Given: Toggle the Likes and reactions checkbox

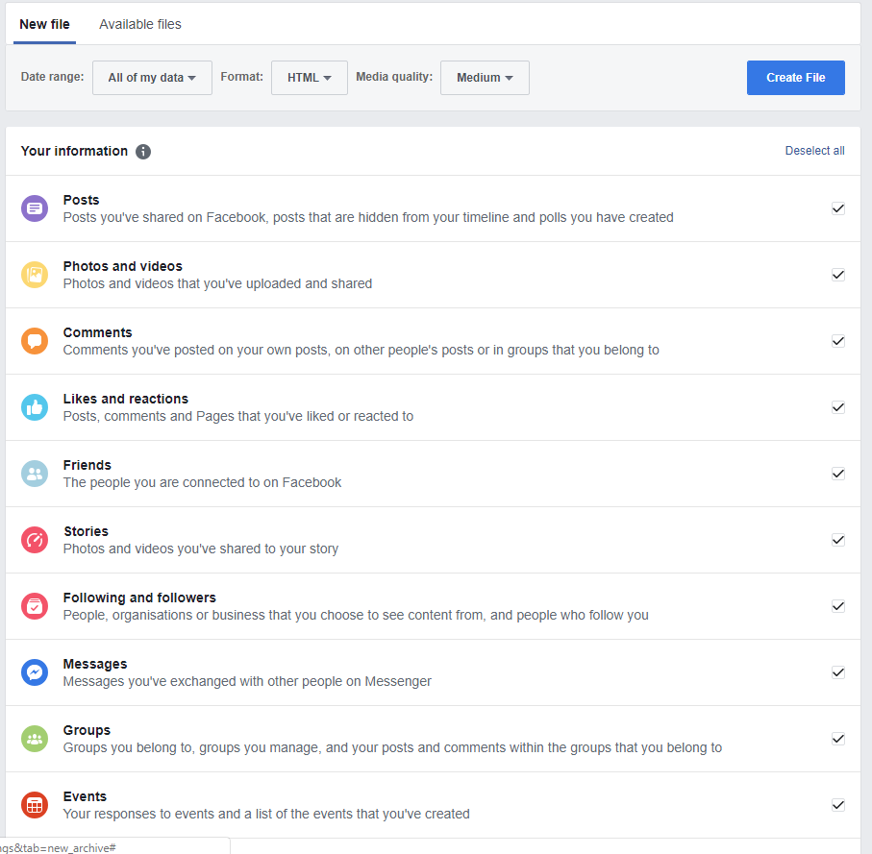Looking at the screenshot, I should pyautogui.click(x=838, y=407).
